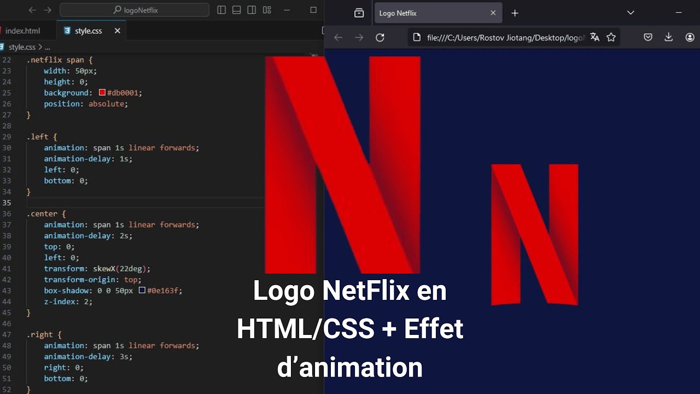Open the color picker for #db0001 swatch

(102, 92)
